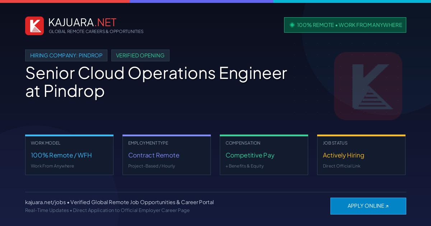431x226 pixels.
Task: Click the arrow icon on Apply Online button
Action: (387, 206)
